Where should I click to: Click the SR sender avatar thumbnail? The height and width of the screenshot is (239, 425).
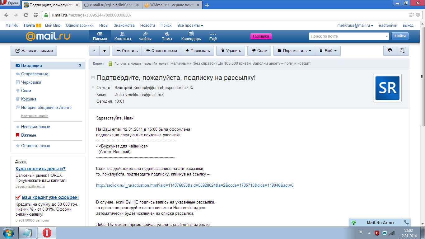point(387,88)
